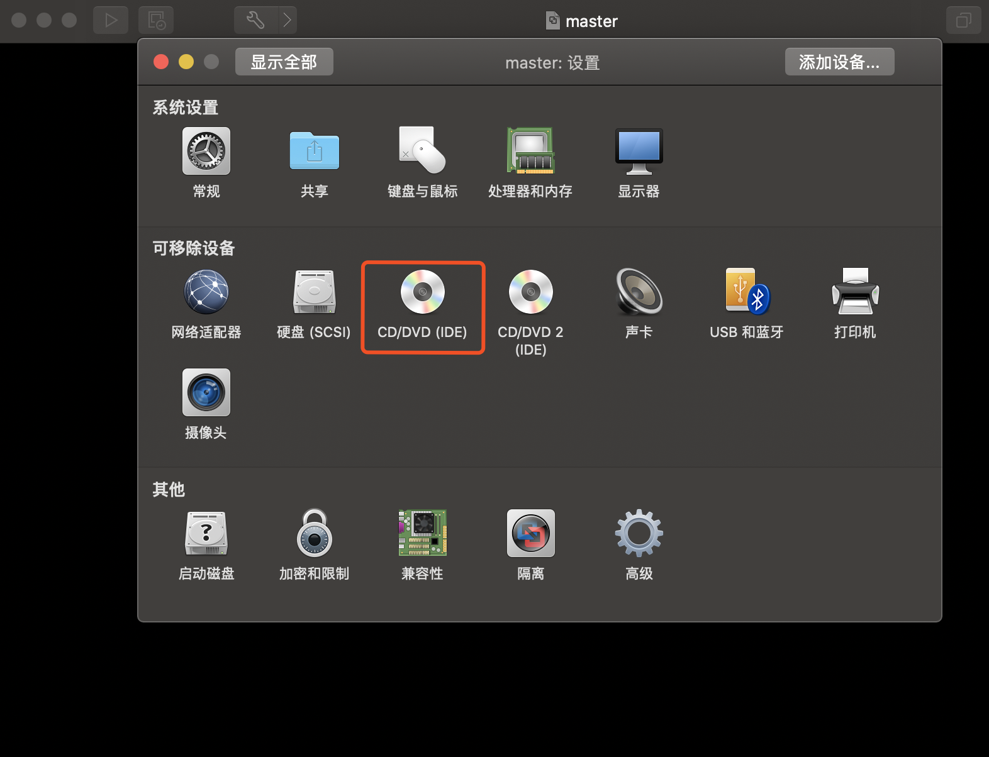Open 键盘与鼠标 keyboard and mouse settings

coord(422,150)
